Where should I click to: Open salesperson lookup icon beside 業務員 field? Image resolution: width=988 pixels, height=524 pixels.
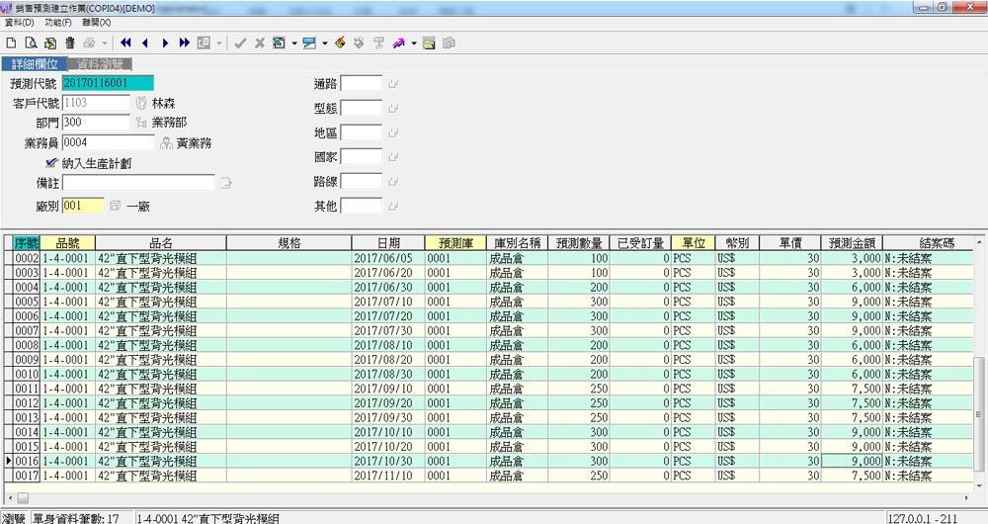(x=166, y=143)
